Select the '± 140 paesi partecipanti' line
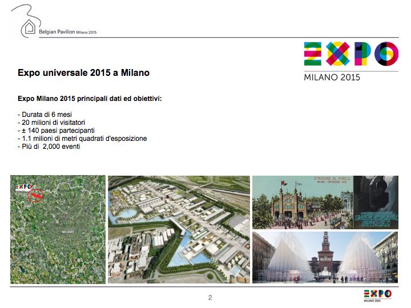411x308 pixels. [56, 131]
